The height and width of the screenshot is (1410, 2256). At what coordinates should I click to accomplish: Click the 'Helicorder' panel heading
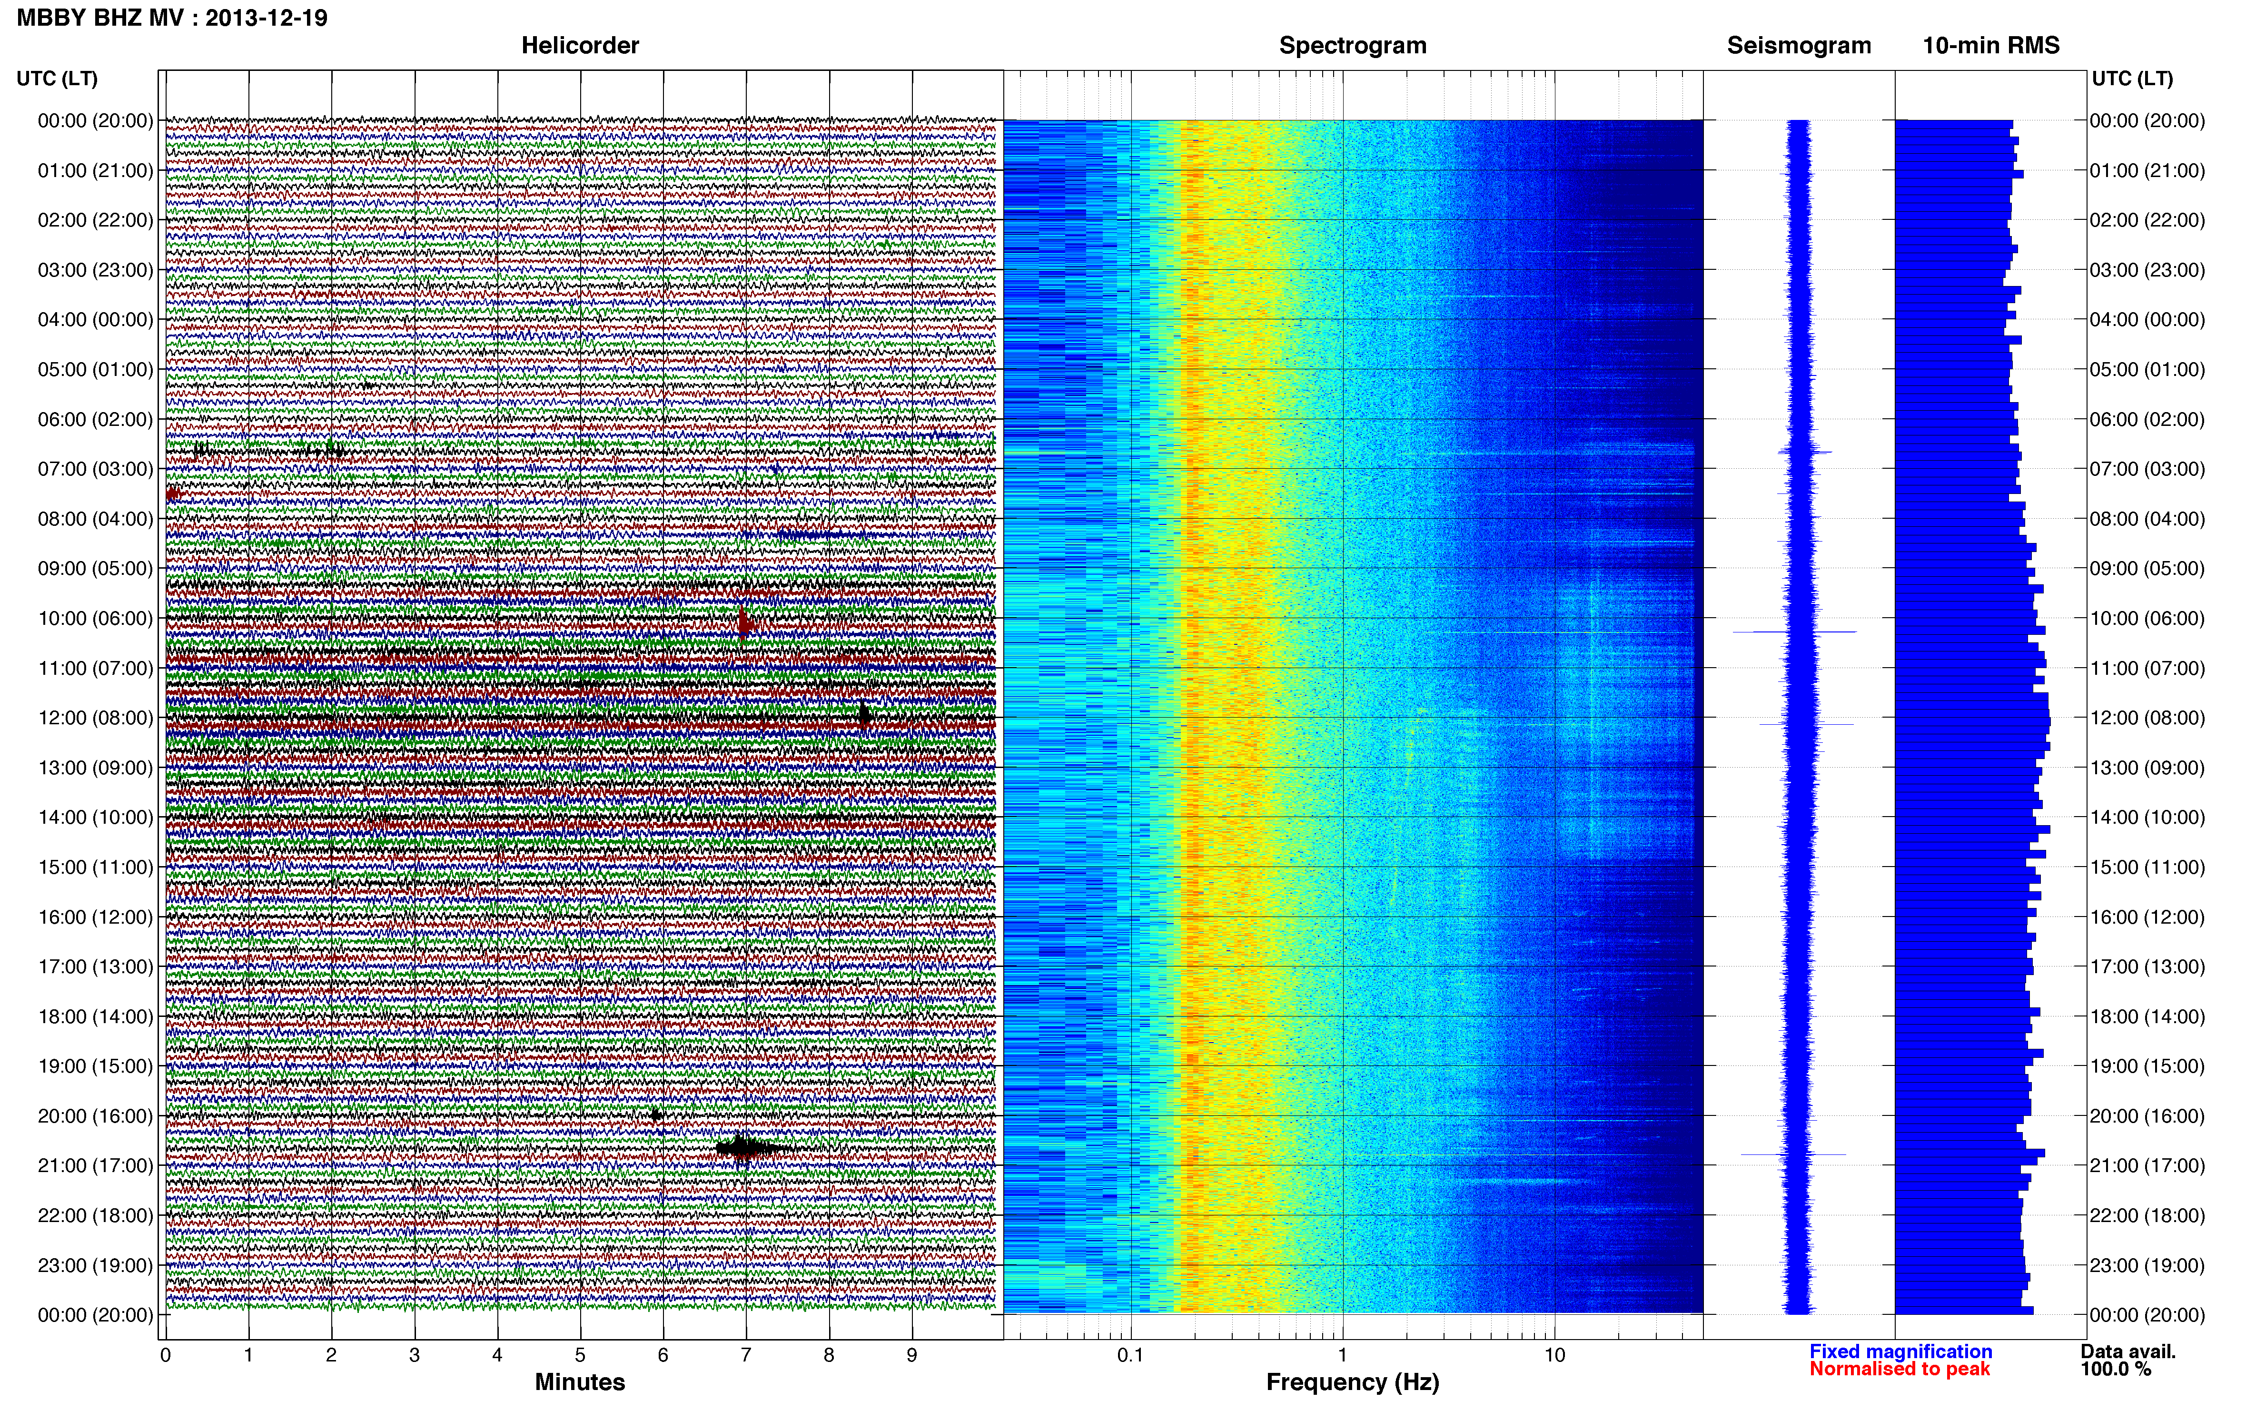579,46
